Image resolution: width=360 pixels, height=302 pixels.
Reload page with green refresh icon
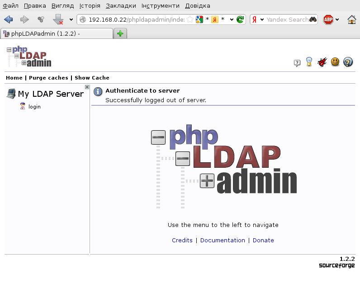click(x=240, y=19)
